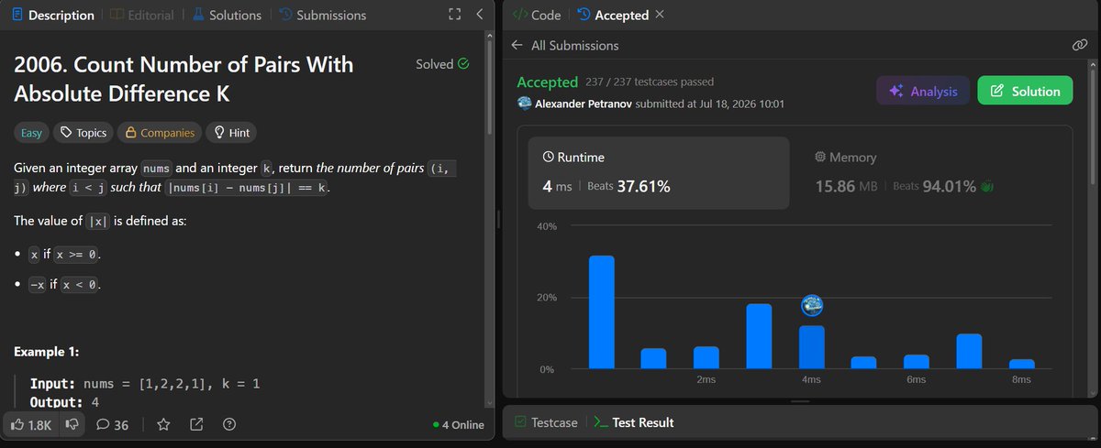Click the histogram bar at 2ms
Screen dimensions: 1101x448
pyautogui.click(x=706, y=357)
